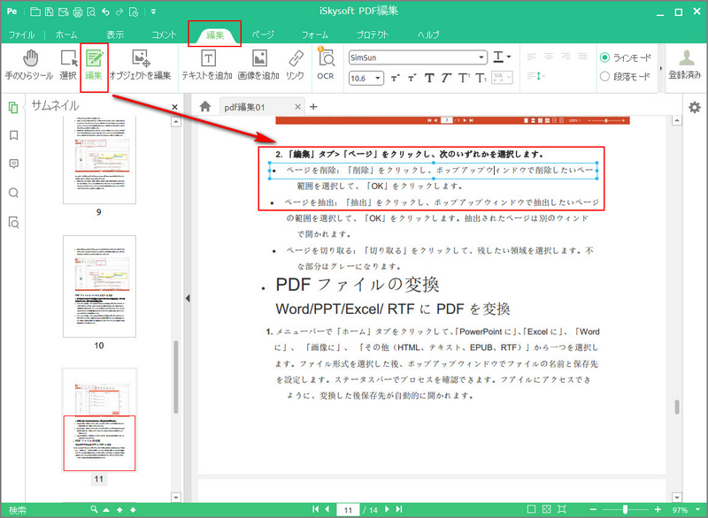Center align text
The image size is (708, 518).
point(549,57)
